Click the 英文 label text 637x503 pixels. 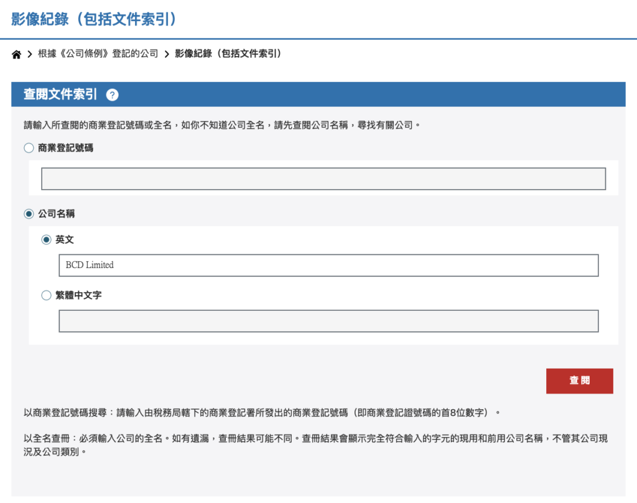point(65,239)
